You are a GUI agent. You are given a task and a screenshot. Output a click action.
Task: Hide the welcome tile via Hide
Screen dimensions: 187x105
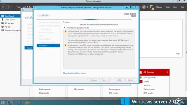tap(178, 54)
